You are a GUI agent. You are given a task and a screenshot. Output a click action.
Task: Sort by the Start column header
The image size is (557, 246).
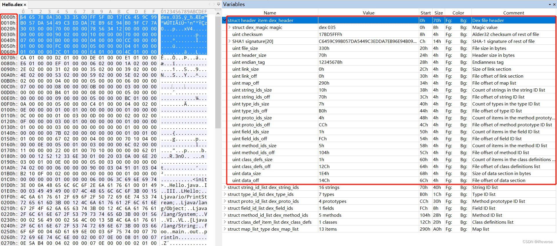[x=426, y=13]
